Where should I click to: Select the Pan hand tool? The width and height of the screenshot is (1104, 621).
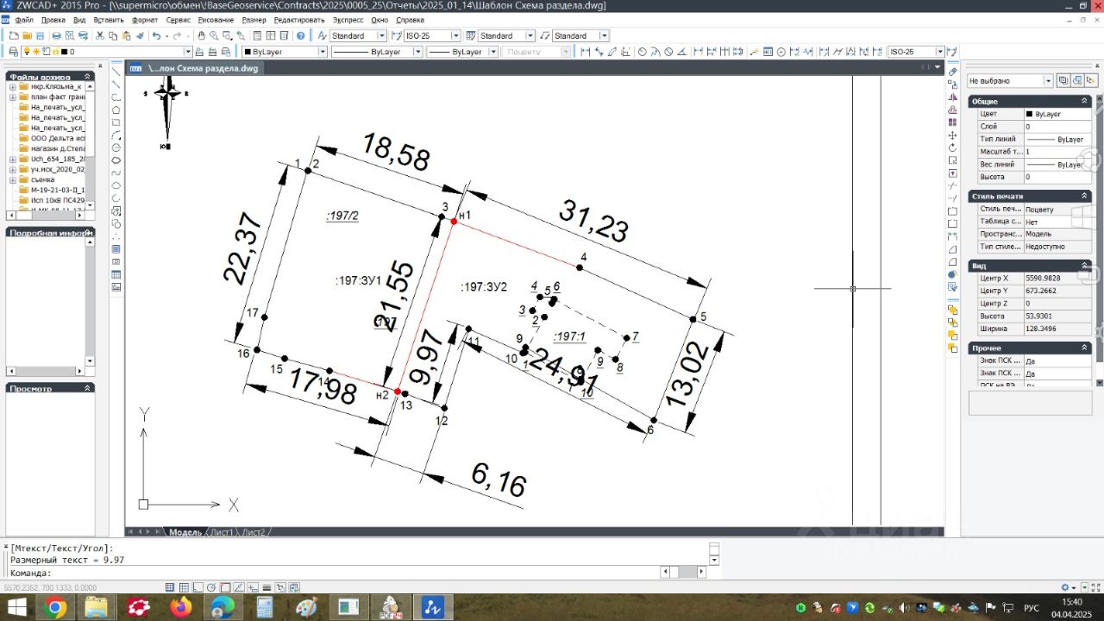(x=201, y=36)
